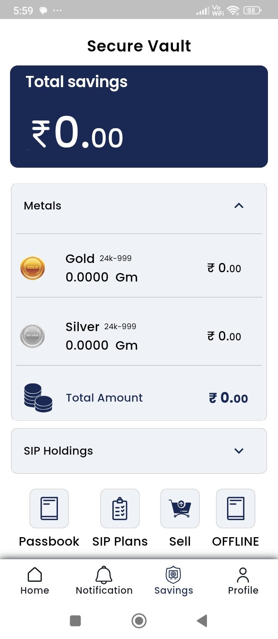Viewport: 278px width, 639px height.
Task: Open the Passbook book icon
Action: [x=49, y=508]
